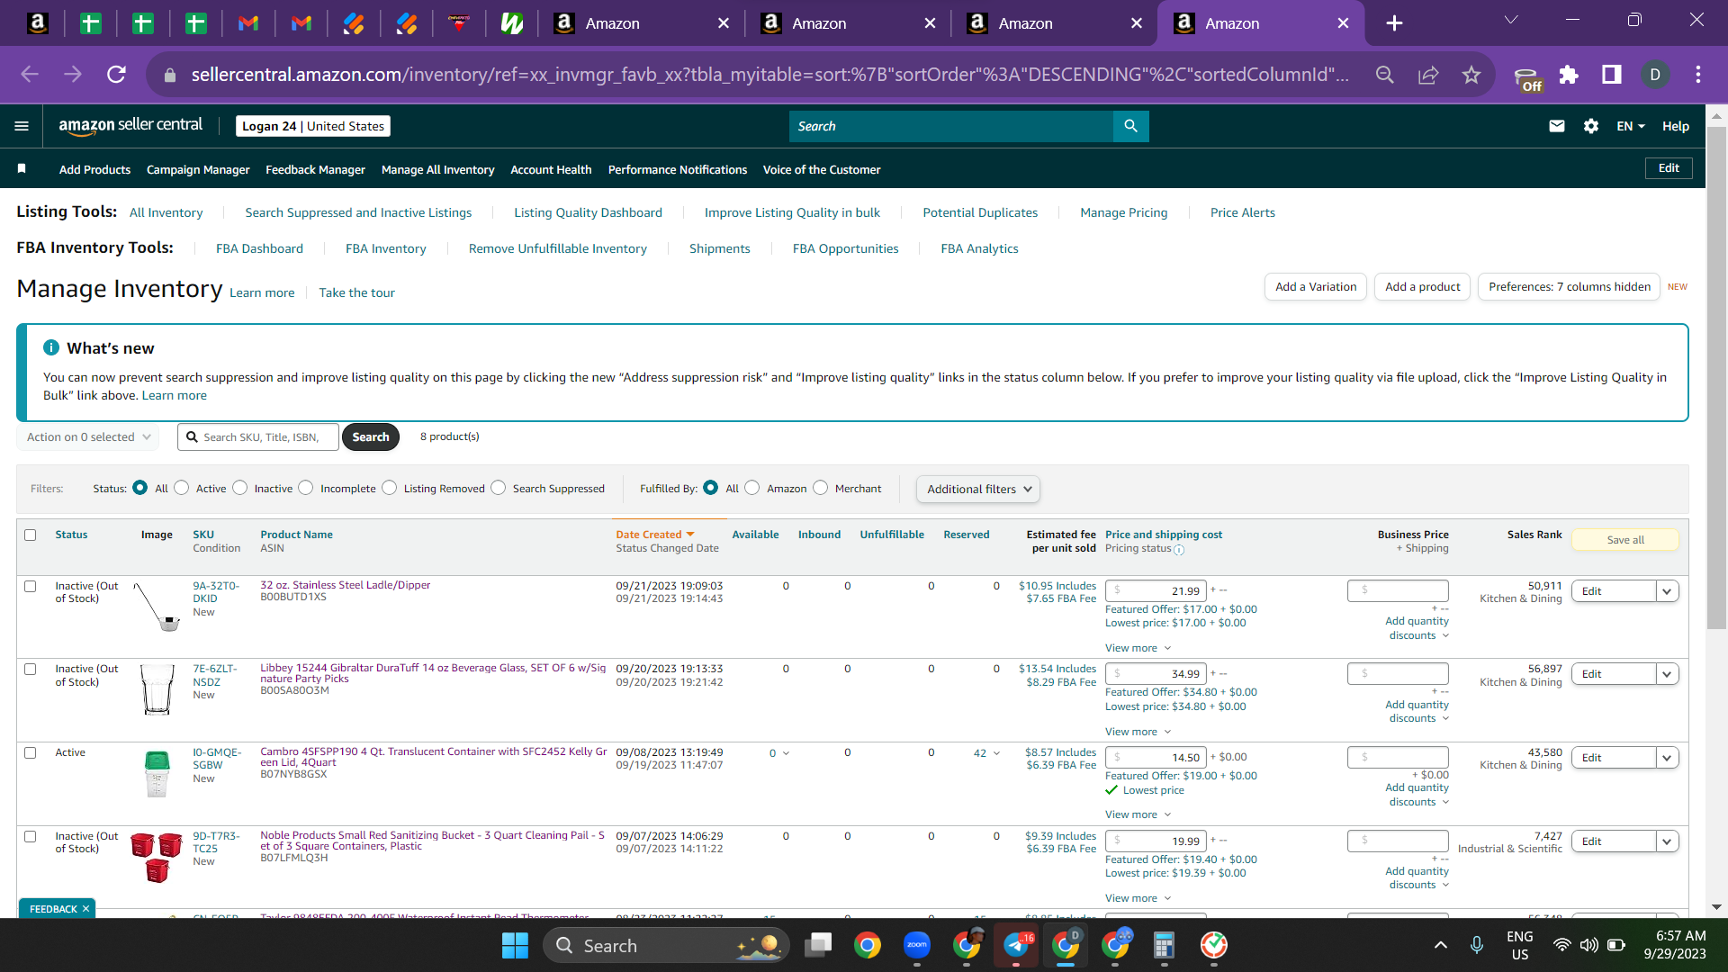Viewport: 1728px width, 972px height.
Task: Open the hamburger navigation menu
Action: click(22, 126)
